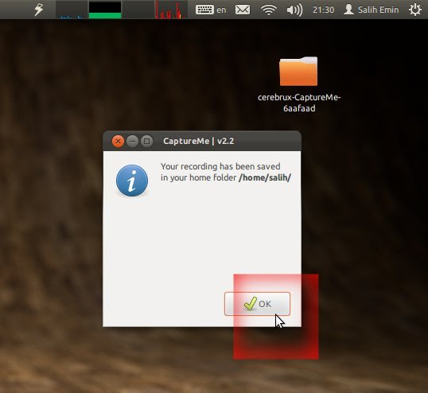Confirm the dialog with the OK button
Image resolution: width=428 pixels, height=393 pixels.
[257, 304]
